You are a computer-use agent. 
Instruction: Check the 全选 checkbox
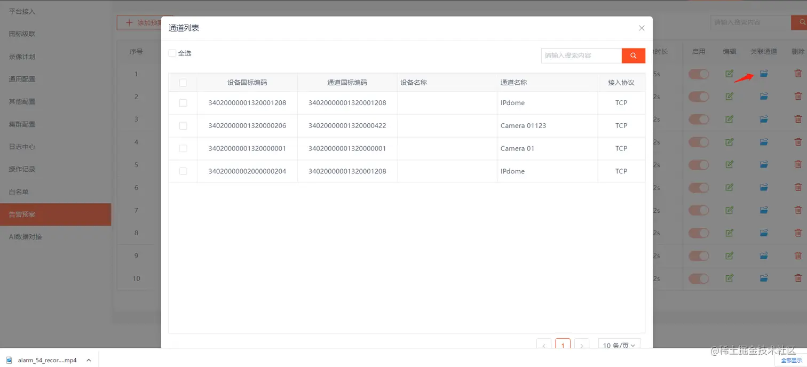tap(172, 53)
